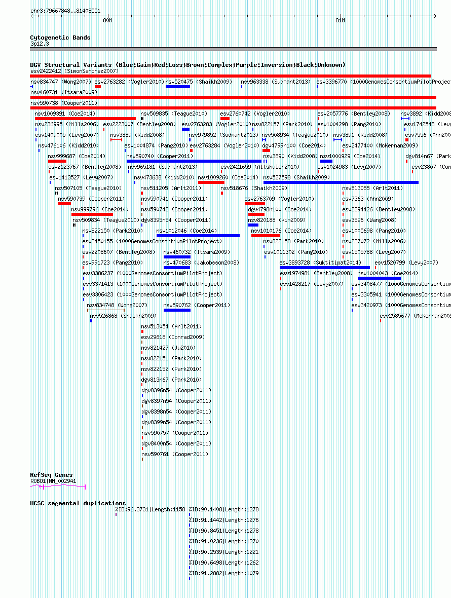The height and width of the screenshot is (598, 451).
Task: Click the nsv822150 (Park2010) variant label
Action: click(x=113, y=231)
